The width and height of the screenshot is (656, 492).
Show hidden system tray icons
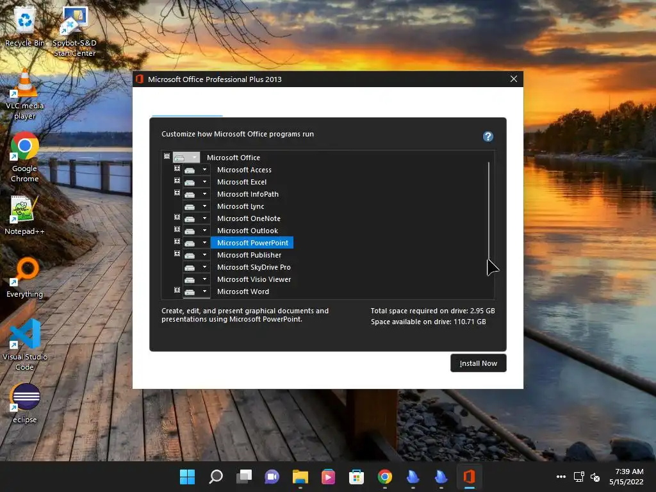click(x=561, y=477)
